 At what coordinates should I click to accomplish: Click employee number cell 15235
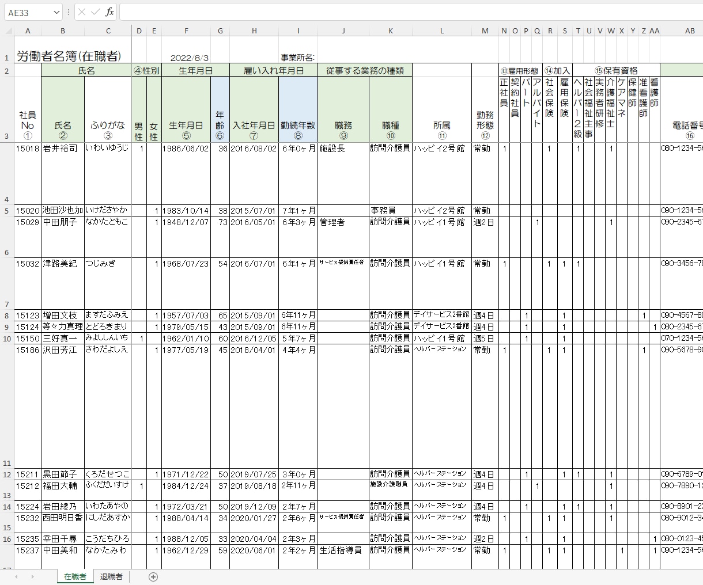point(28,539)
